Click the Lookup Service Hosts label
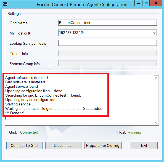Image resolution: width=164 pixels, height=162 pixels. pyautogui.click(x=28, y=43)
